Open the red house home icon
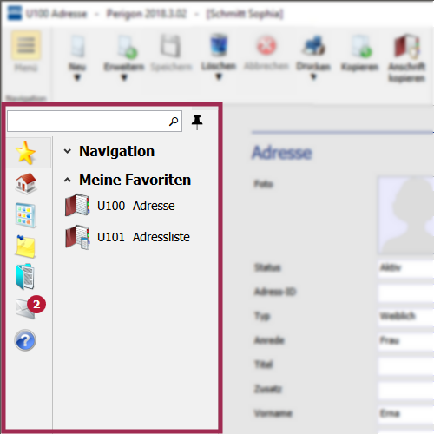Image resolution: width=434 pixels, height=434 pixels. coord(26,183)
